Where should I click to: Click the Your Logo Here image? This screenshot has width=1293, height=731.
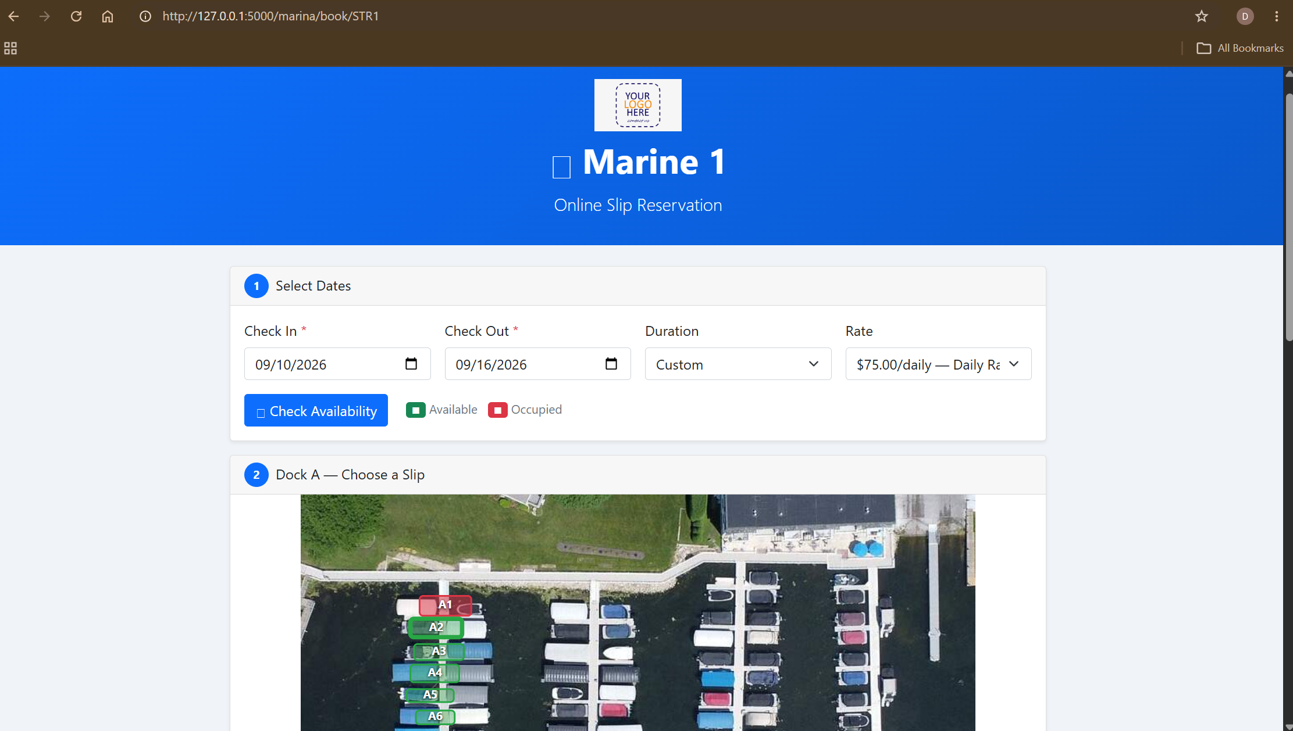click(638, 105)
